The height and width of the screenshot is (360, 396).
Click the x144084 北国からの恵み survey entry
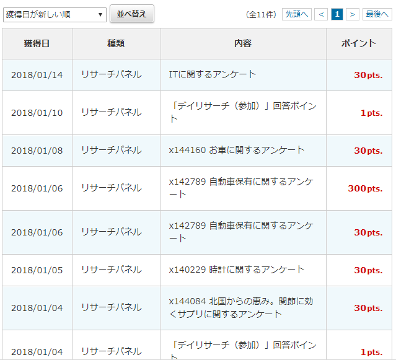point(241,307)
